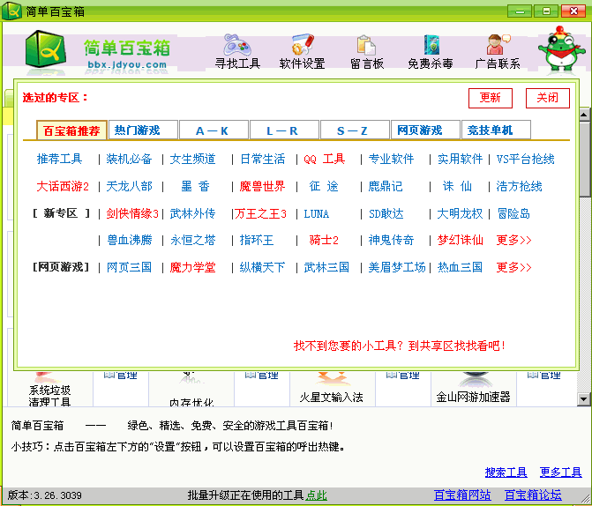
Task: Select 剑侠情缘3 zone
Action: point(132,213)
